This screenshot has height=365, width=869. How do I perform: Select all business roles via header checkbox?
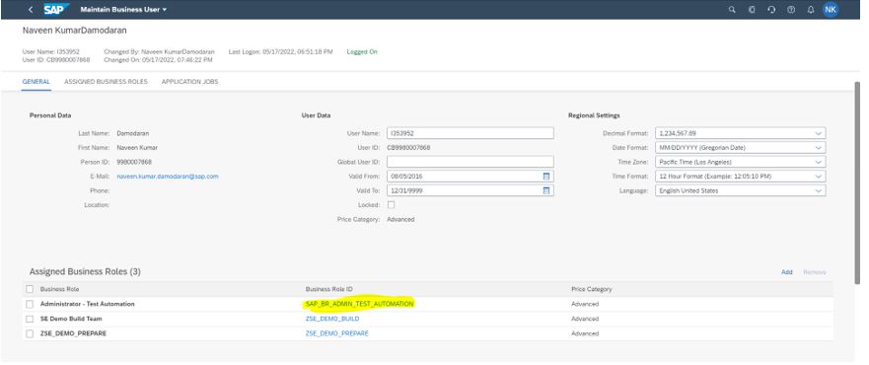coord(30,289)
